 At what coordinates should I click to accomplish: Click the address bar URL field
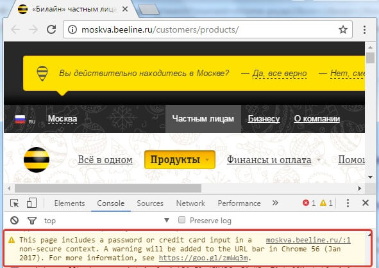[208, 29]
